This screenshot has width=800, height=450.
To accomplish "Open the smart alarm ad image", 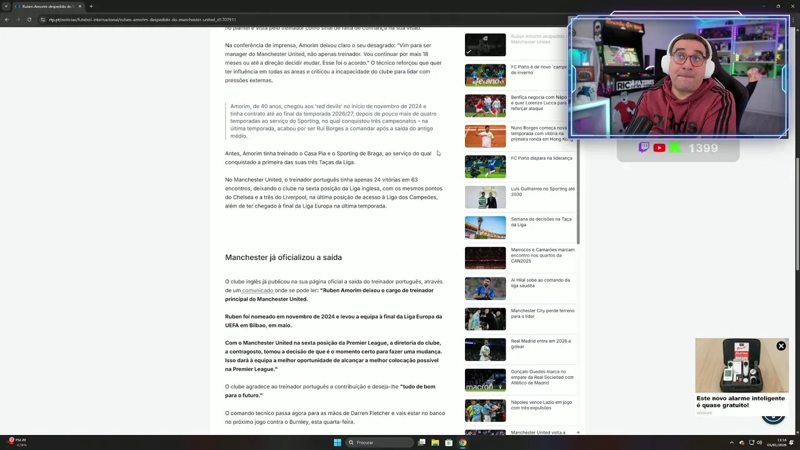I will coord(742,366).
